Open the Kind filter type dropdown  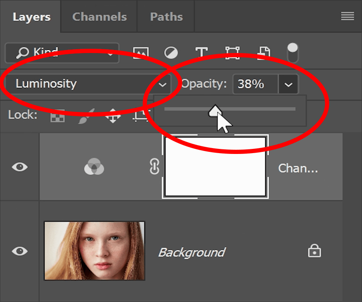(61, 53)
